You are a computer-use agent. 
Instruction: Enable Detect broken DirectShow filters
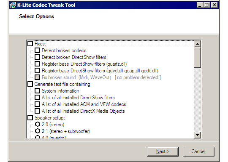click(x=38, y=57)
